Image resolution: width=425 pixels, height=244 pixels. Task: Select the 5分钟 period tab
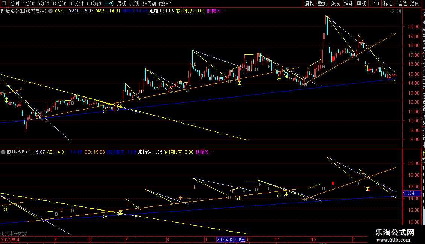click(x=43, y=3)
